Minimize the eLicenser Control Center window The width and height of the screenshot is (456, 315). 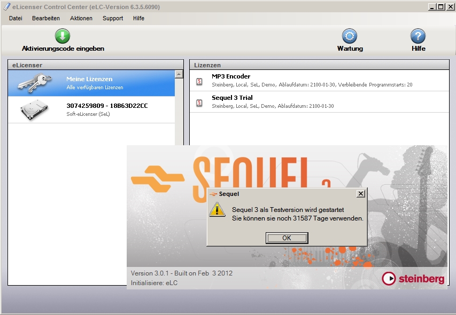point(432,7)
